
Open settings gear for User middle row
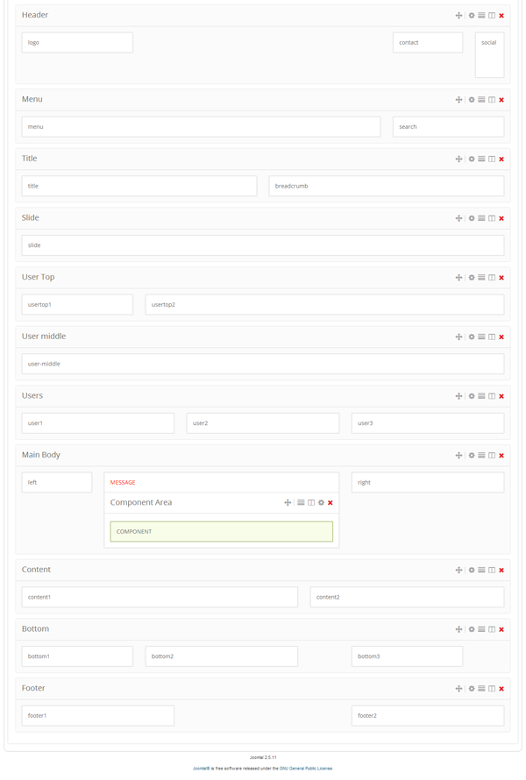click(x=472, y=337)
